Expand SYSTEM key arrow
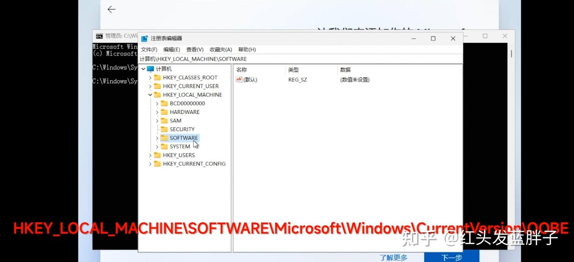The height and width of the screenshot is (262, 574). [157, 147]
